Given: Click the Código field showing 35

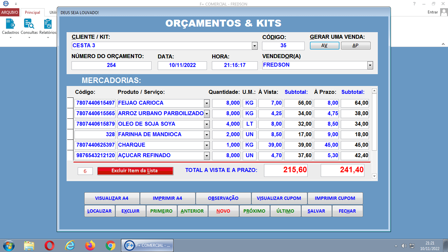Looking at the screenshot, I should (283, 46).
